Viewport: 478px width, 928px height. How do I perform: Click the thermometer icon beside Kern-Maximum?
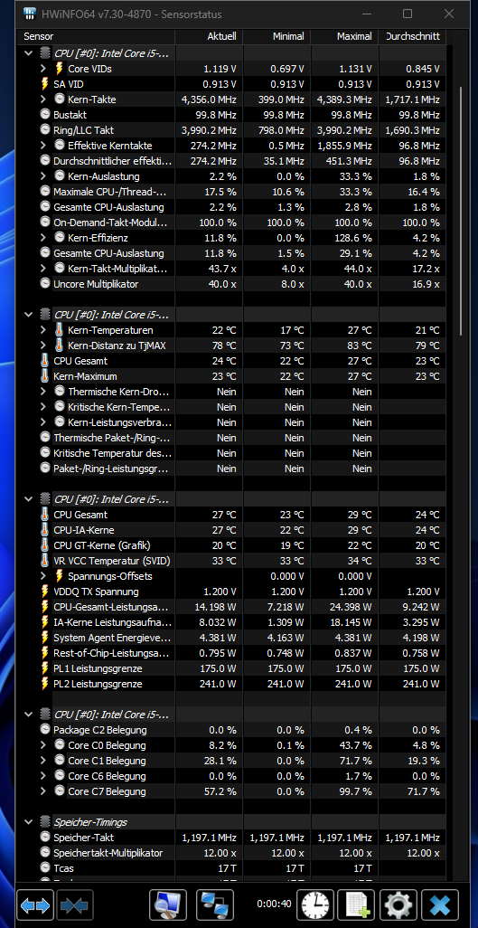(45, 376)
